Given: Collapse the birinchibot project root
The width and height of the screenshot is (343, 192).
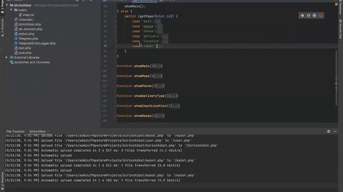Looking at the screenshot, I should [7, 5].
